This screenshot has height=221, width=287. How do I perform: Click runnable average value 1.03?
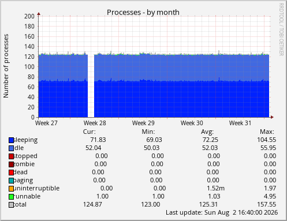(x=214, y=196)
